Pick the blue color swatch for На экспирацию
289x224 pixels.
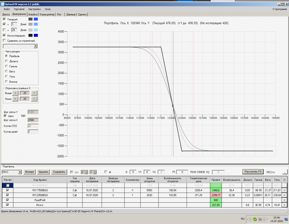36,35
